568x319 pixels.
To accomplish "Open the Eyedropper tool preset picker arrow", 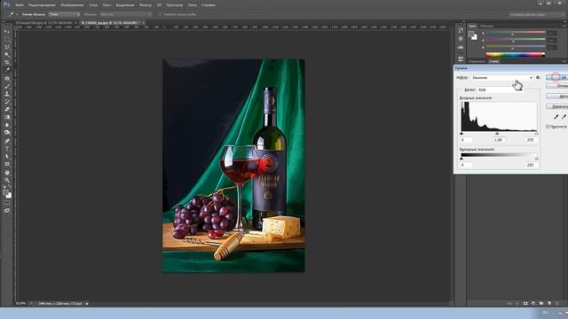I will tap(17, 14).
